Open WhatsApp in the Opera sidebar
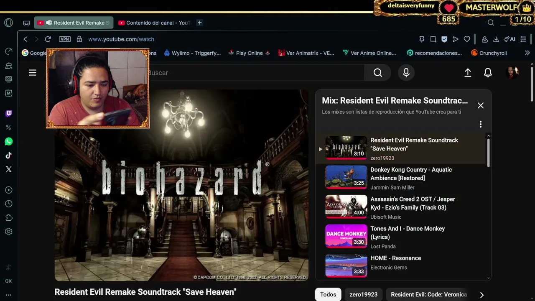 pos(8,141)
